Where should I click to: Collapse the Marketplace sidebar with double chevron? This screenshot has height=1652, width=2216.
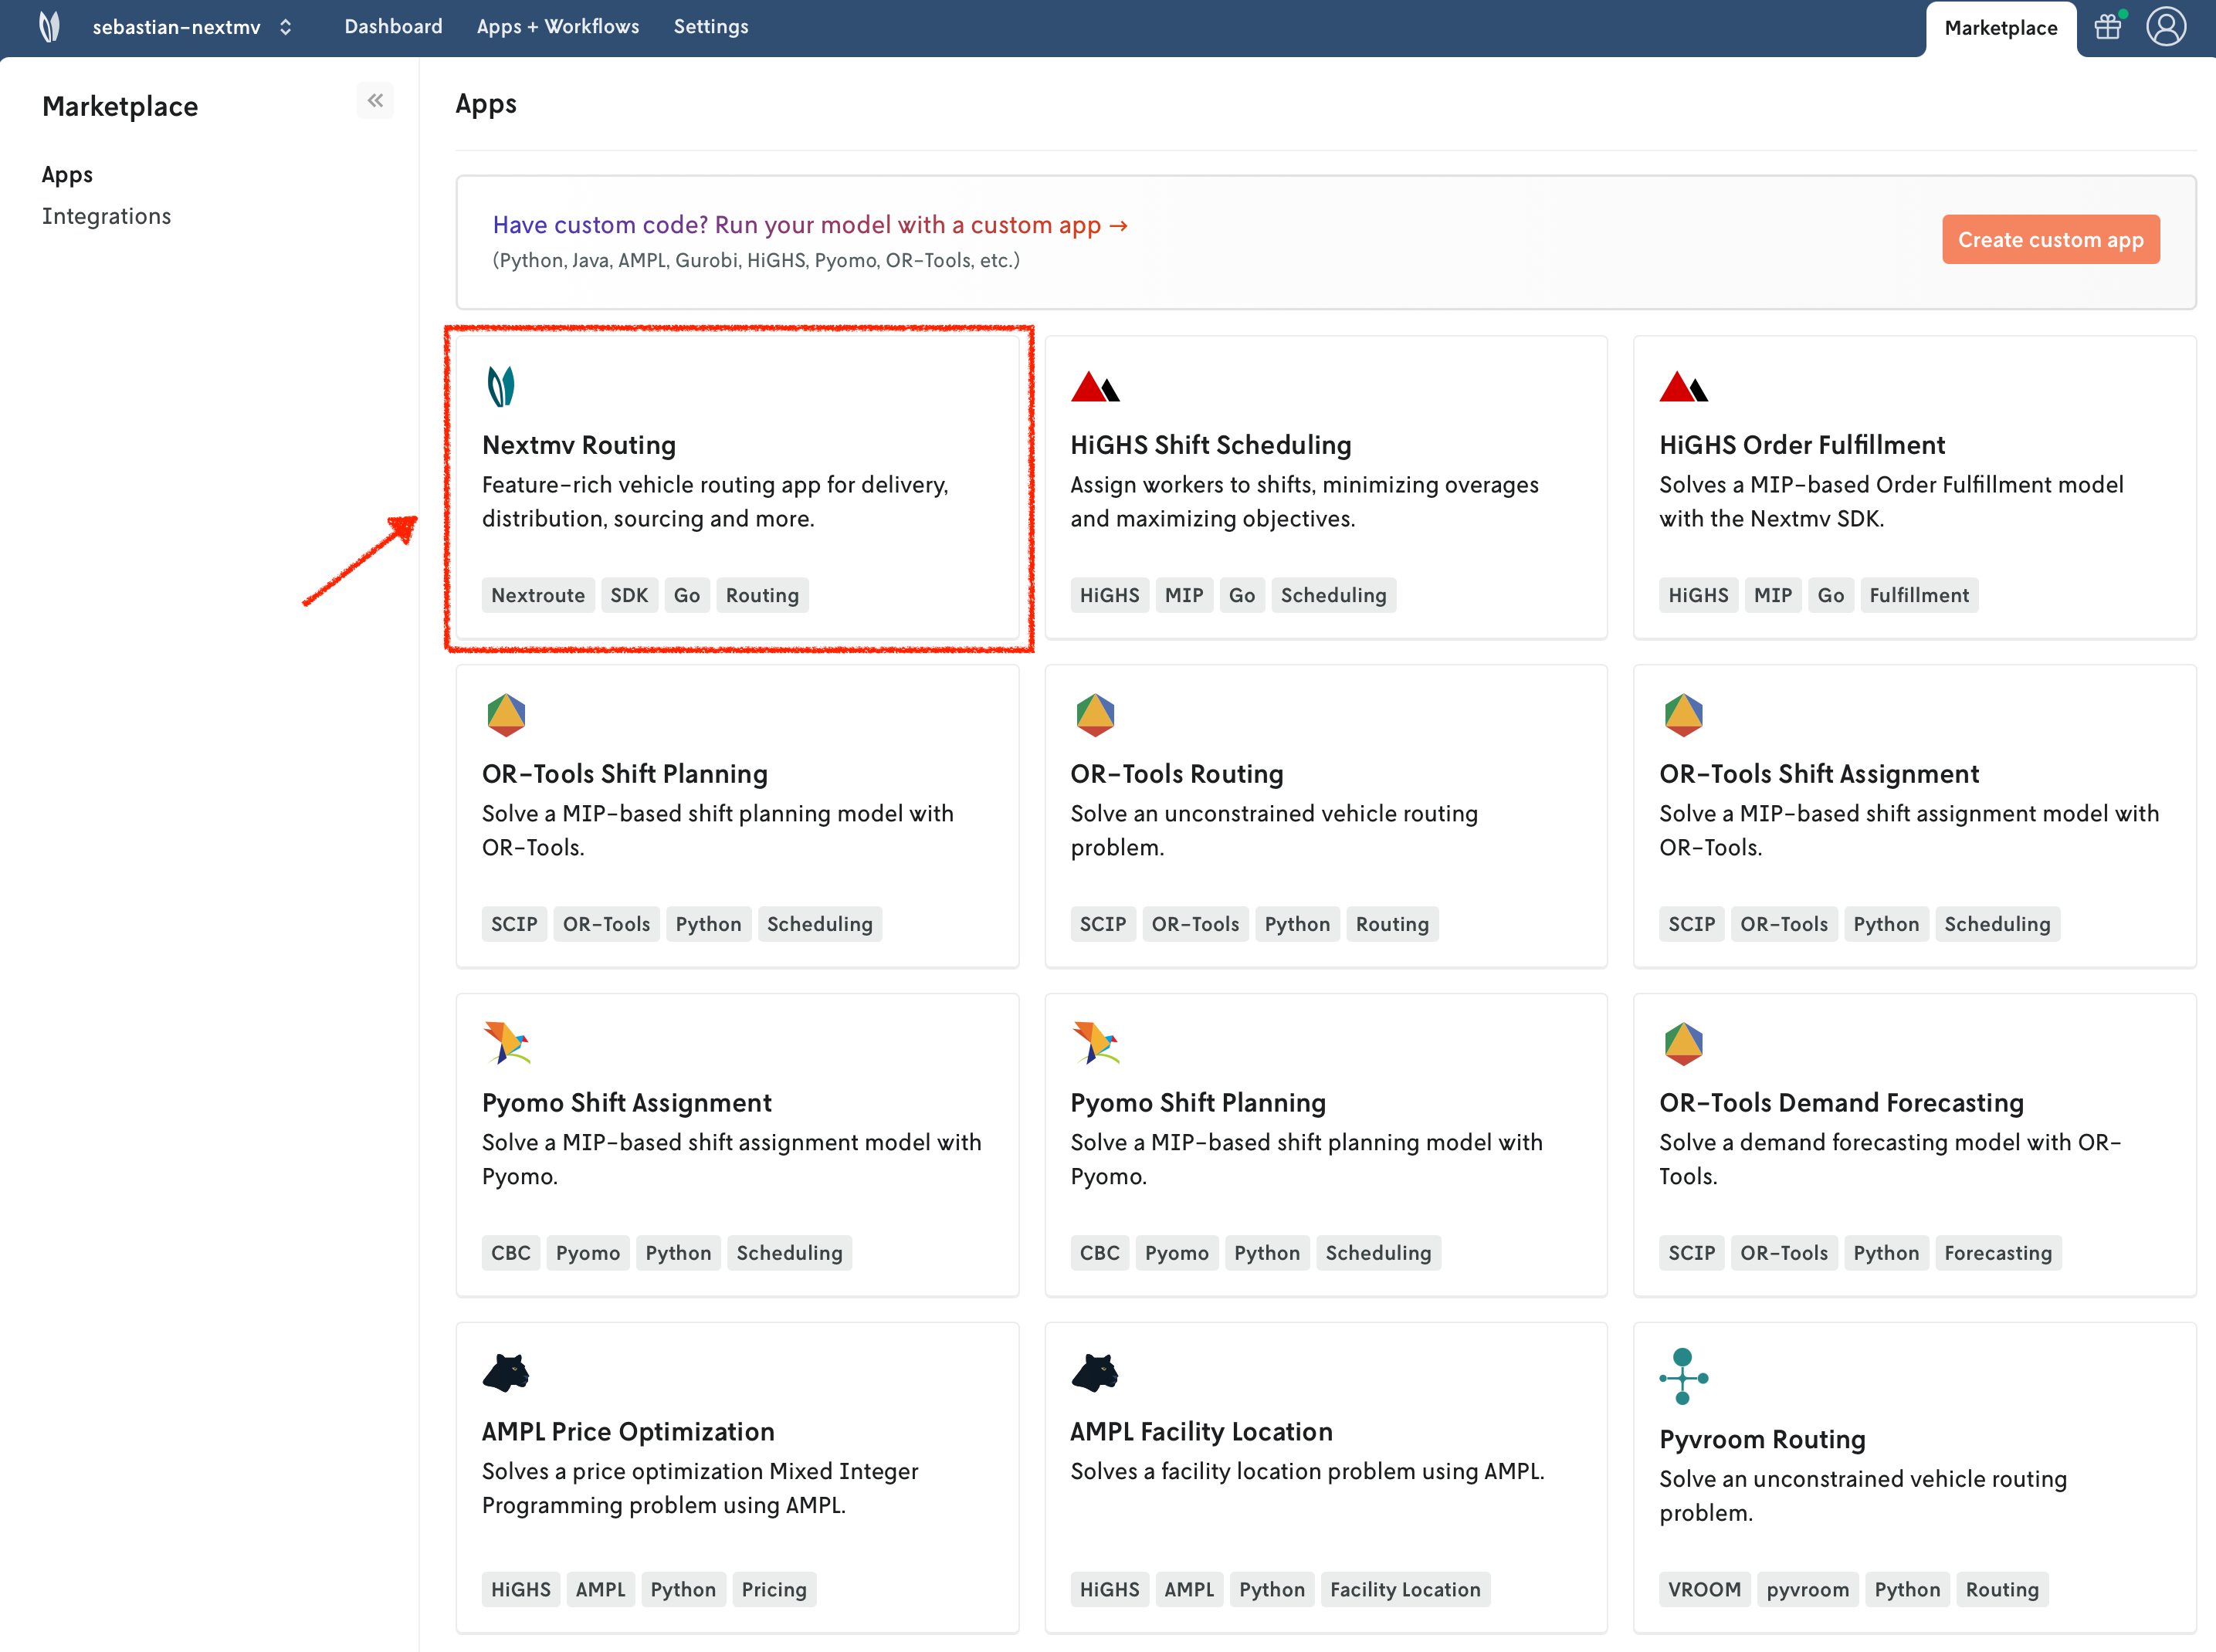tap(375, 100)
